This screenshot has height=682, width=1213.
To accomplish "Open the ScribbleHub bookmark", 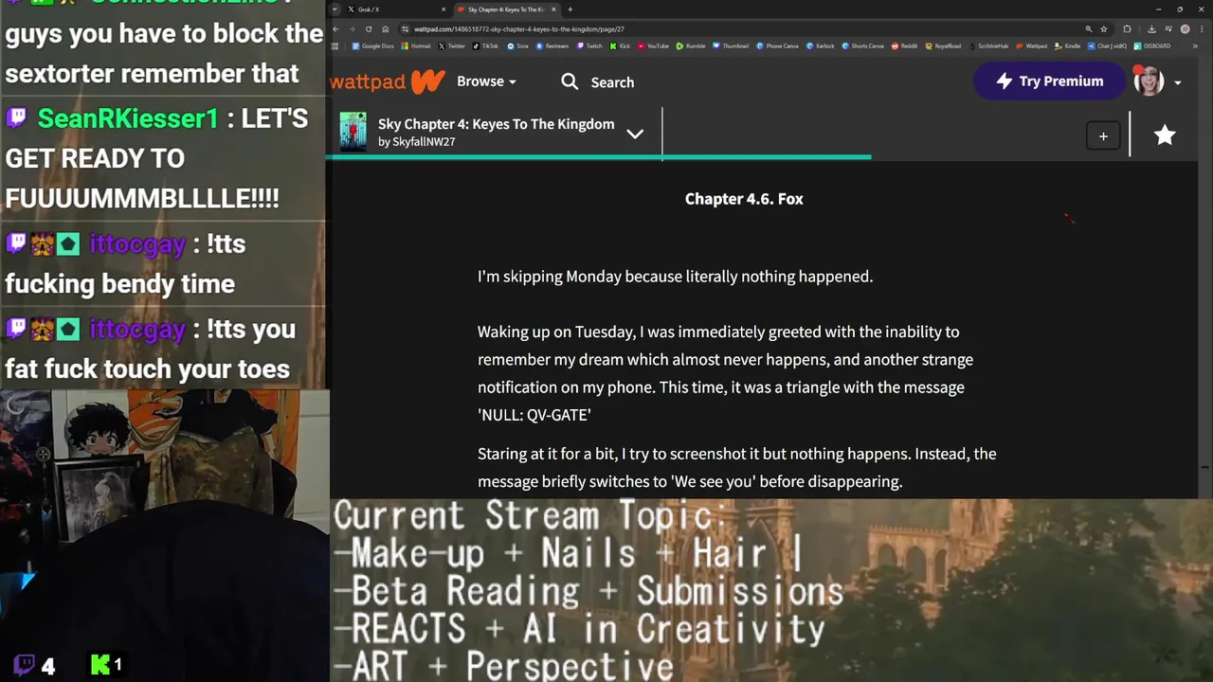I will pos(989,46).
